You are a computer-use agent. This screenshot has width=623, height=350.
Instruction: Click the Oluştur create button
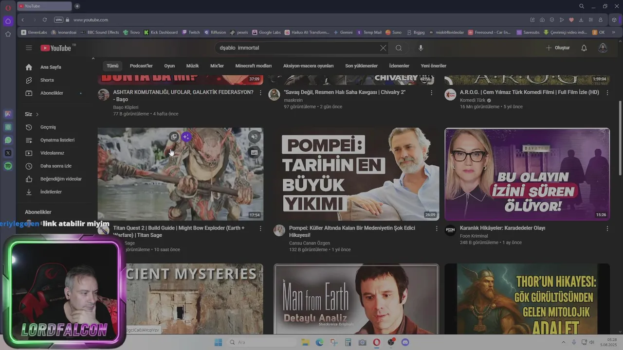(558, 48)
